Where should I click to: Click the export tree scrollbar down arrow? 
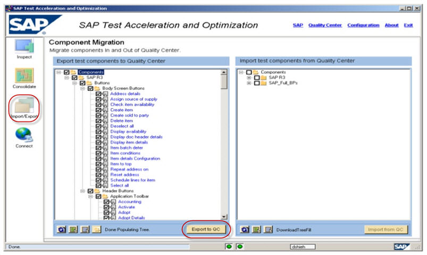224,217
